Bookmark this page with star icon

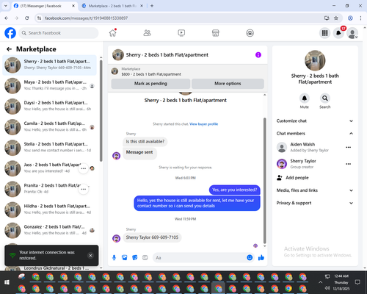[336, 18]
